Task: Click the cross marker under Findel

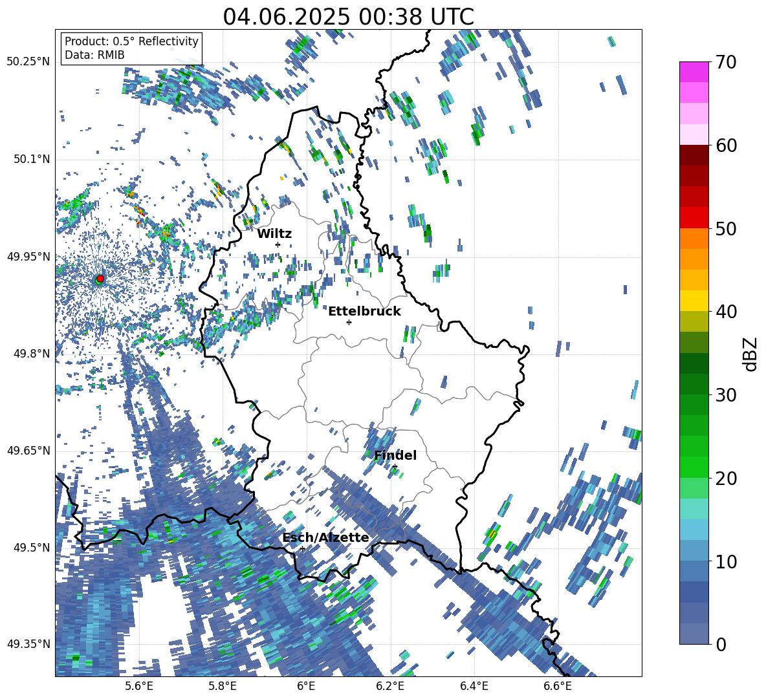Action: (395, 467)
